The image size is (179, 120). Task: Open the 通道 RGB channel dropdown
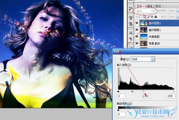tap(143, 59)
